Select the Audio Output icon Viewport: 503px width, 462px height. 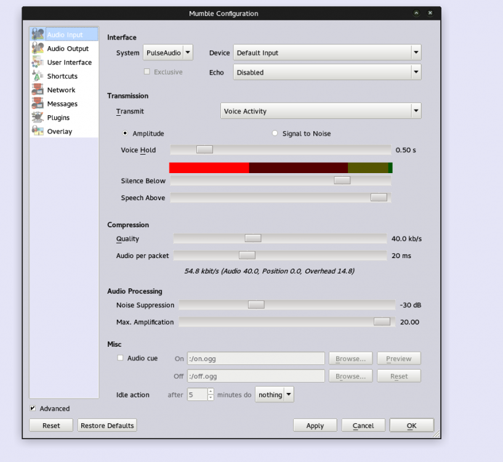pos(37,48)
